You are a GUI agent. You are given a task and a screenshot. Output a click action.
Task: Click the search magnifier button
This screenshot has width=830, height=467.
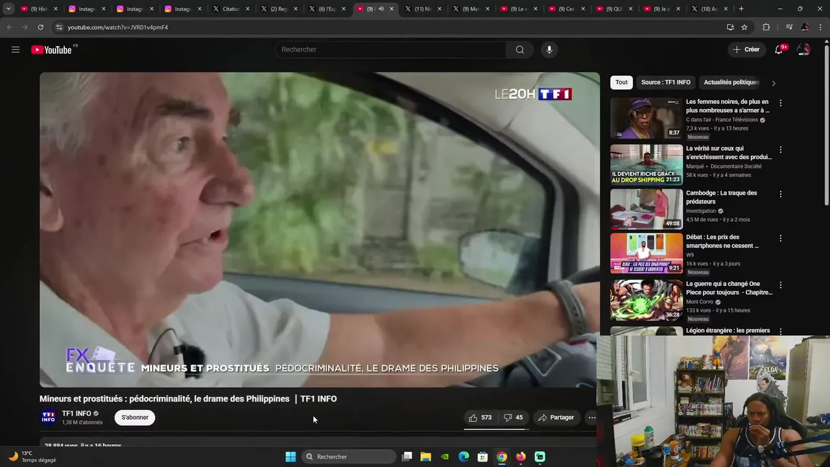pos(520,50)
